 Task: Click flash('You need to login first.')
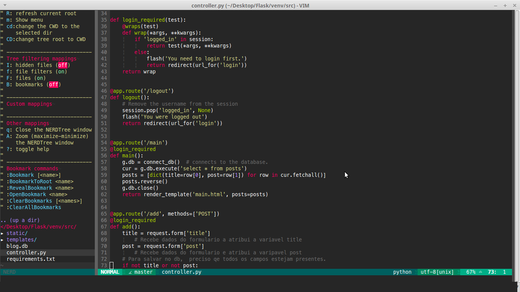197,59
